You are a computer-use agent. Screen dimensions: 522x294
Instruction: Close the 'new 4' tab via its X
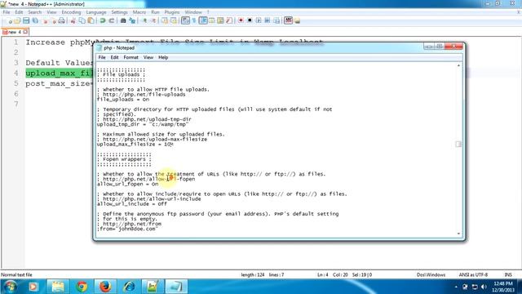(25, 32)
